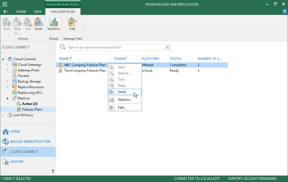
Task: Click the Backup Infrastructure navigation icon
Action: [x=6, y=142]
